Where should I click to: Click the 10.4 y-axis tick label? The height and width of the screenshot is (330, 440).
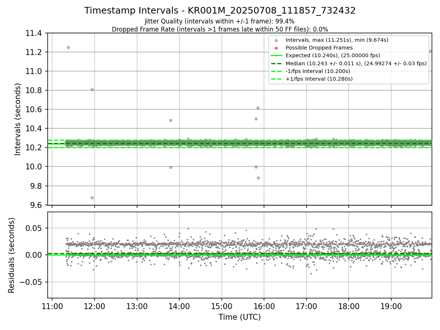pos(34,128)
